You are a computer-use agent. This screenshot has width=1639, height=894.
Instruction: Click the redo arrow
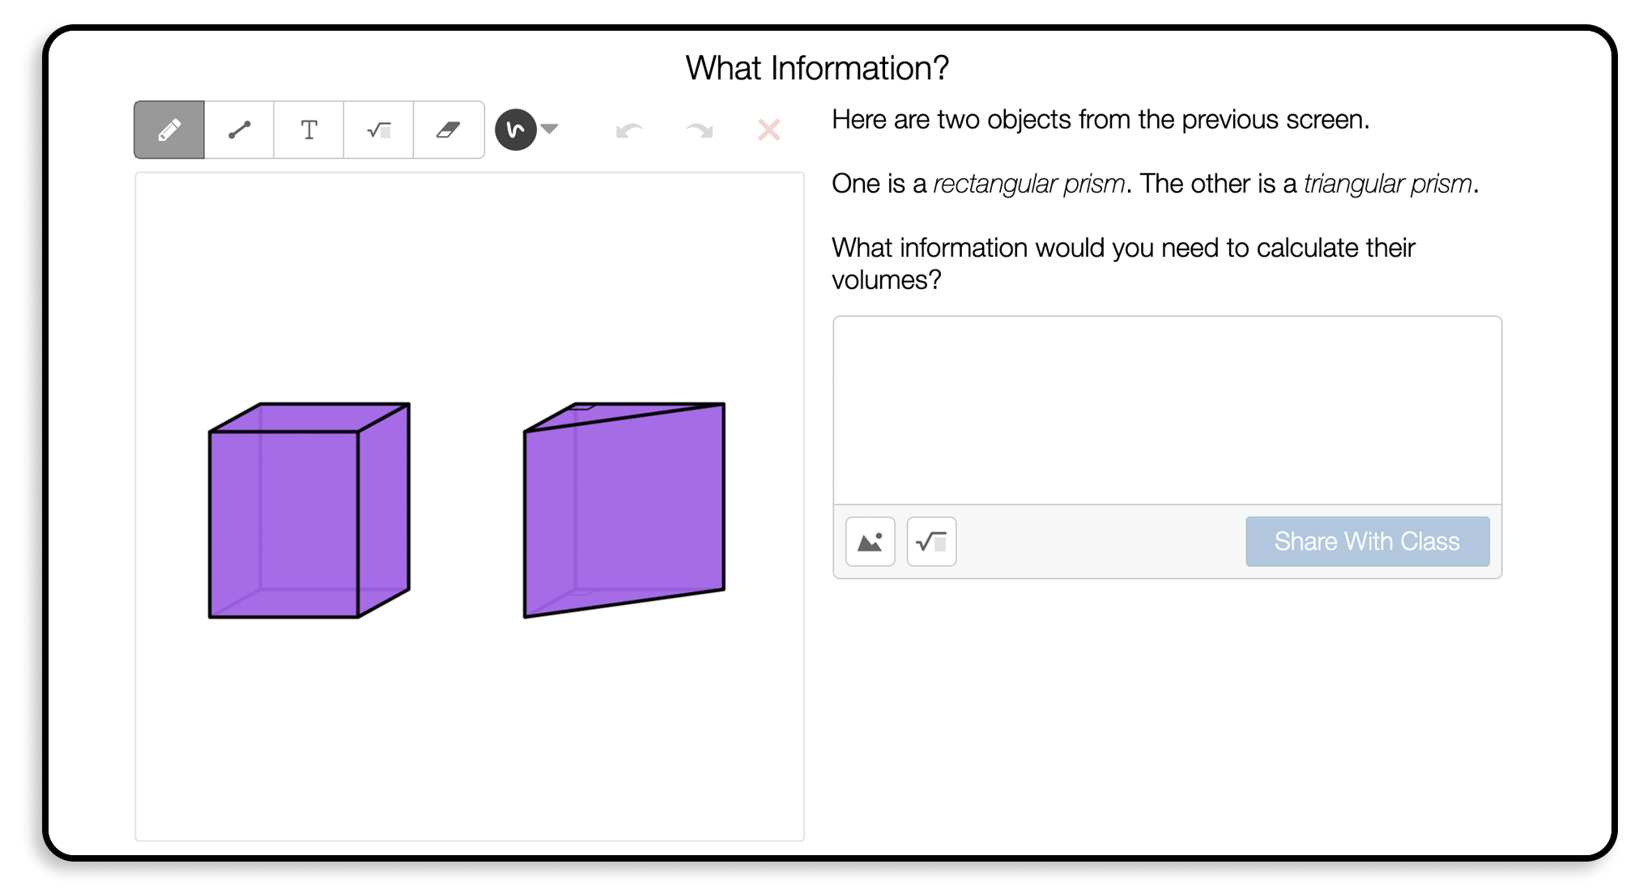click(x=698, y=130)
